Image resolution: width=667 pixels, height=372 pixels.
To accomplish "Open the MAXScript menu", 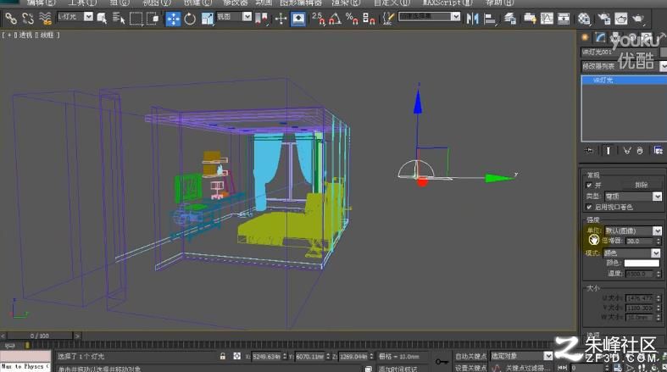I will pos(447,3).
